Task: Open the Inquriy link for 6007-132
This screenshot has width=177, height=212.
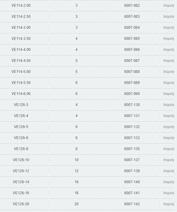Action: 169,127
